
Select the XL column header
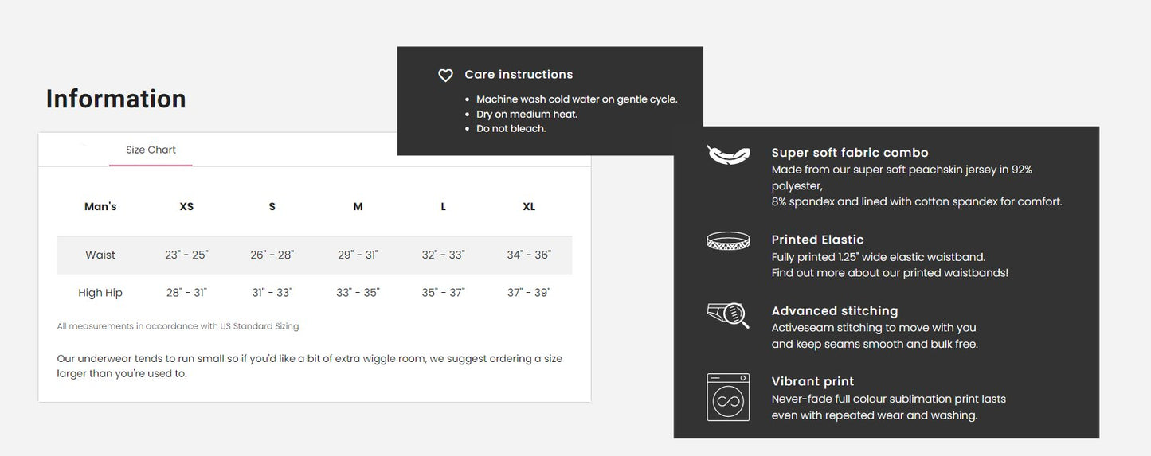click(x=529, y=207)
